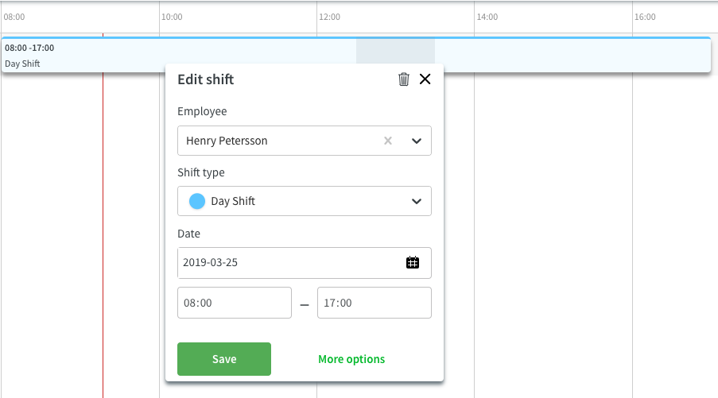Click the 2019-03-25 date field
The image size is (718, 398).
305,263
